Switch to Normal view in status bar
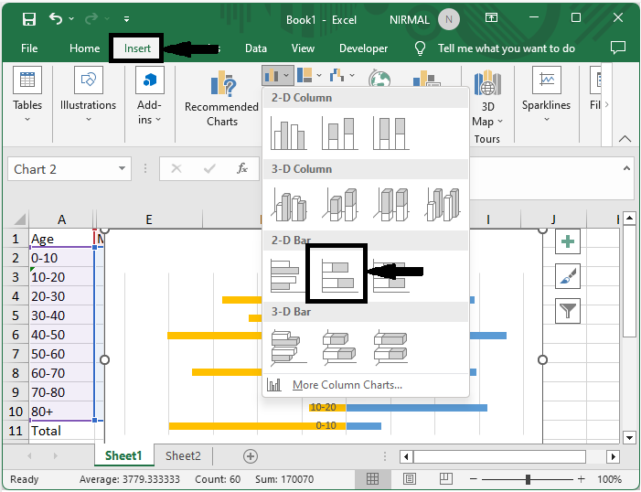This screenshot has width=641, height=492. click(x=373, y=479)
